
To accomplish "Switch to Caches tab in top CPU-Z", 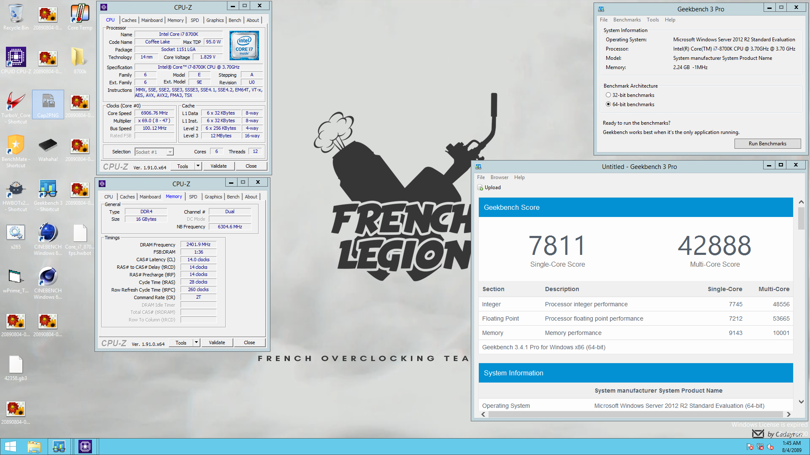I will [129, 20].
